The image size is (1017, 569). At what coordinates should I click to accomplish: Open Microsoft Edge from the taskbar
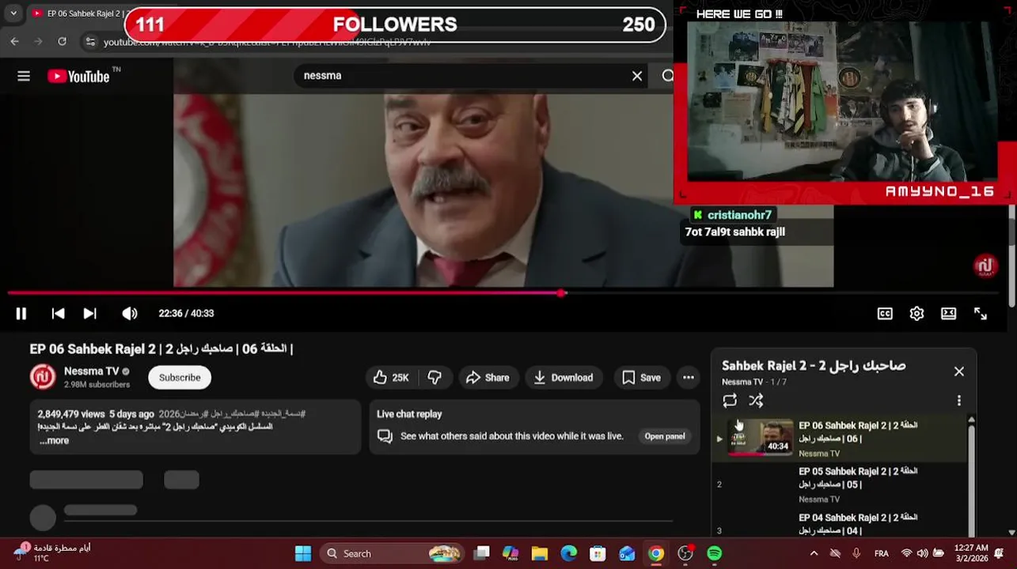(x=569, y=554)
